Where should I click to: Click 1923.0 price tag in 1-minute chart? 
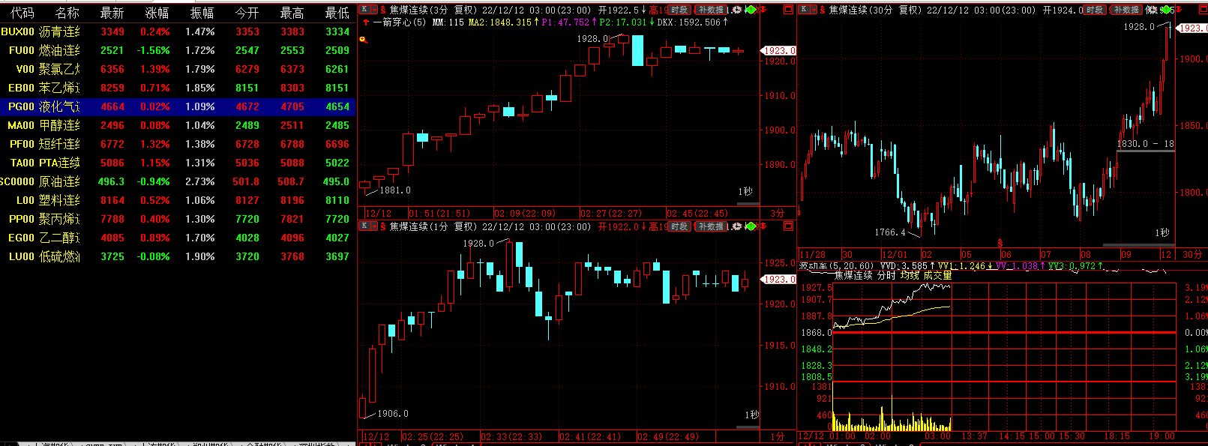[778, 279]
